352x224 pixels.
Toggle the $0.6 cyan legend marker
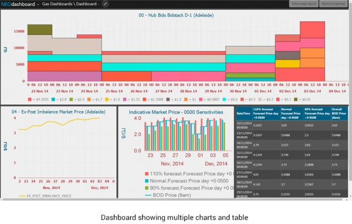(224, 99)
